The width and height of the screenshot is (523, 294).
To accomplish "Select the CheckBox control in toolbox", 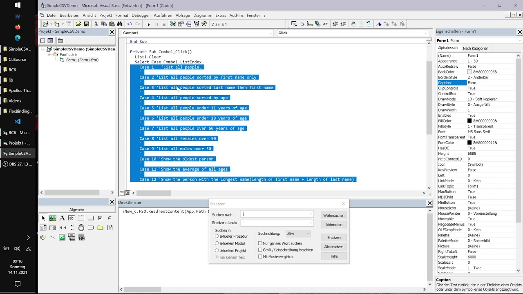I will (100, 218).
